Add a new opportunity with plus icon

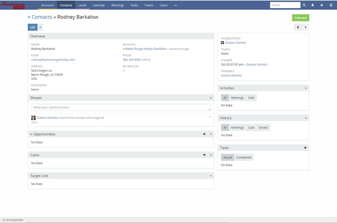[x=204, y=134]
